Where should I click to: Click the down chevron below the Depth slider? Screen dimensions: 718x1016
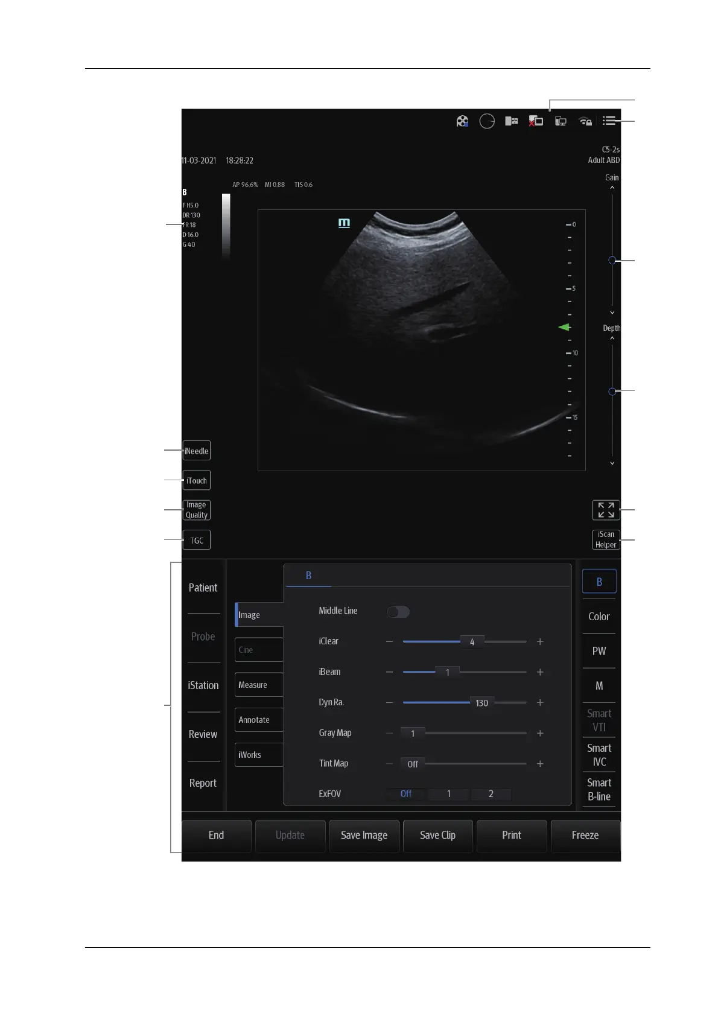coord(612,463)
